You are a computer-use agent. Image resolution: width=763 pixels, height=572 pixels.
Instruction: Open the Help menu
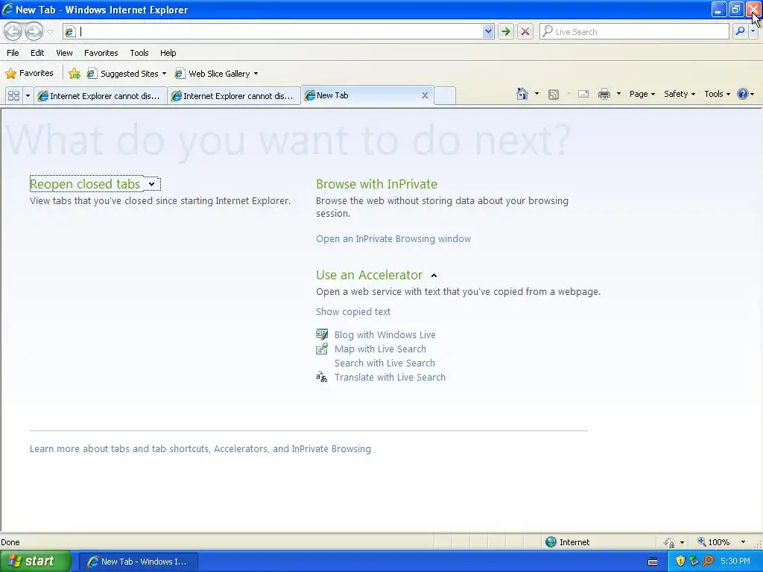click(x=168, y=53)
